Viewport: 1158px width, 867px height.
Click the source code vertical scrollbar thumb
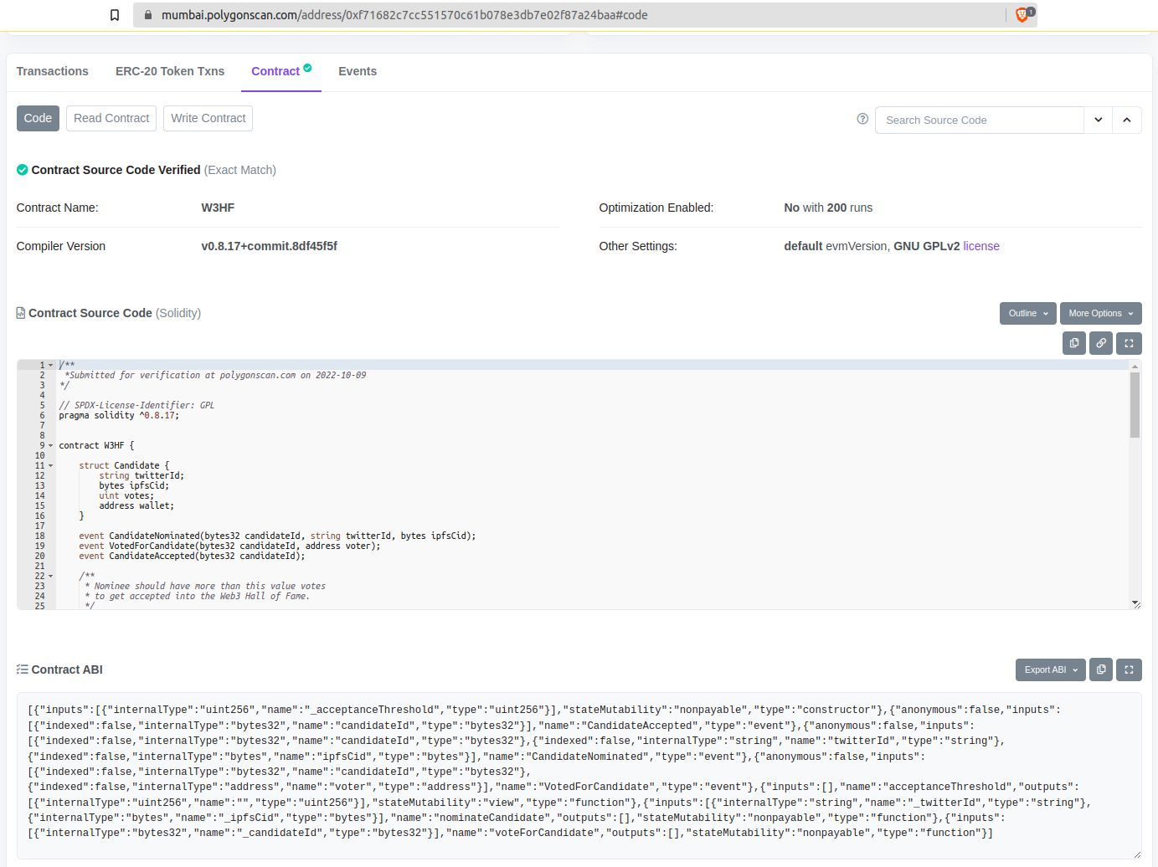coord(1135,405)
